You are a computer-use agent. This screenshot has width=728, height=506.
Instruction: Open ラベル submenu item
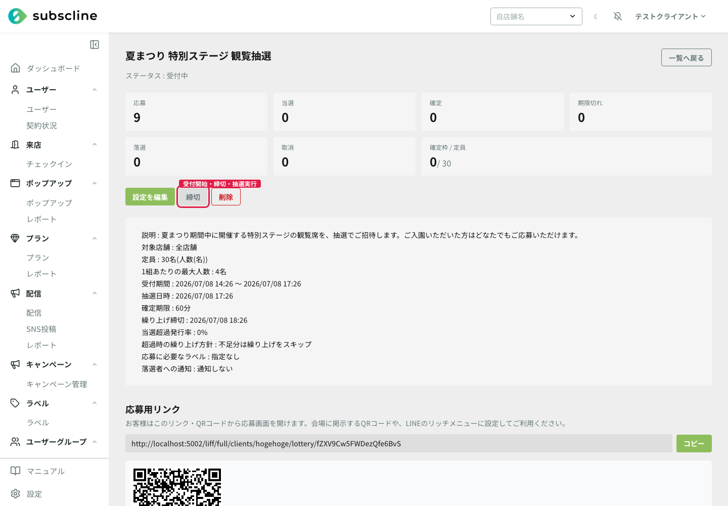(x=38, y=423)
